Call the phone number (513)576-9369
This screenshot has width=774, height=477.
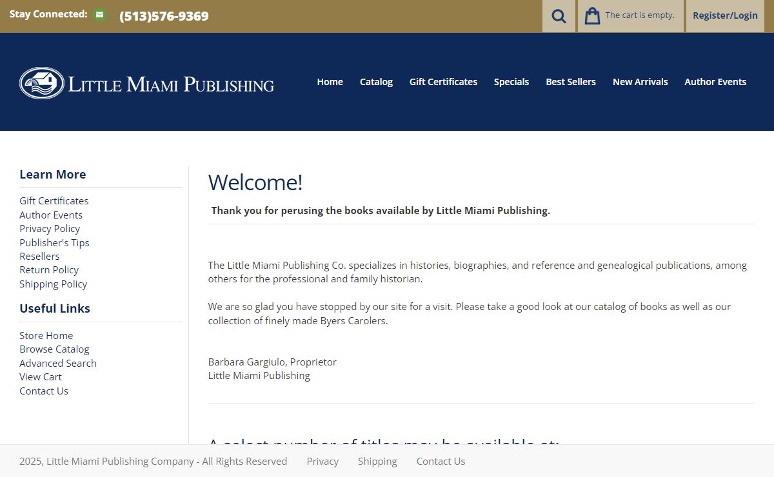[x=164, y=16]
